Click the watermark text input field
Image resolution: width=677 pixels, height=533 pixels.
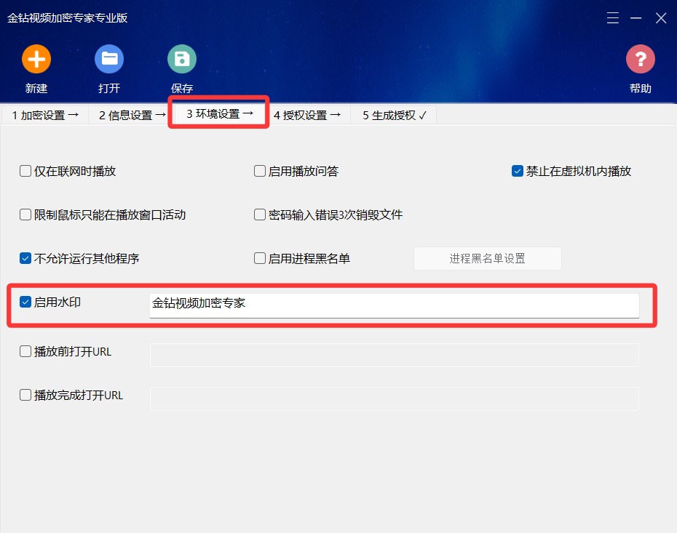pyautogui.click(x=395, y=305)
